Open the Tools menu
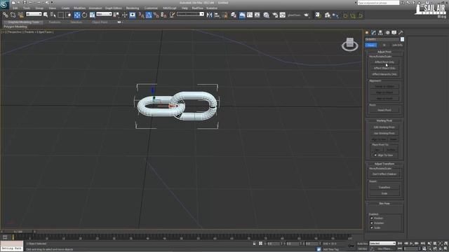449x252 pixels. 27,8
